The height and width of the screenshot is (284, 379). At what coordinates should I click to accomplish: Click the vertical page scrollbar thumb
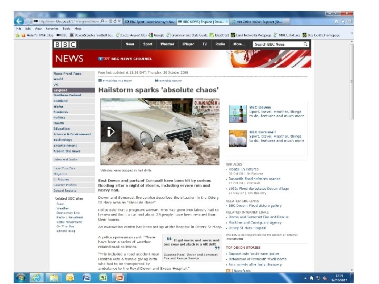point(352,81)
